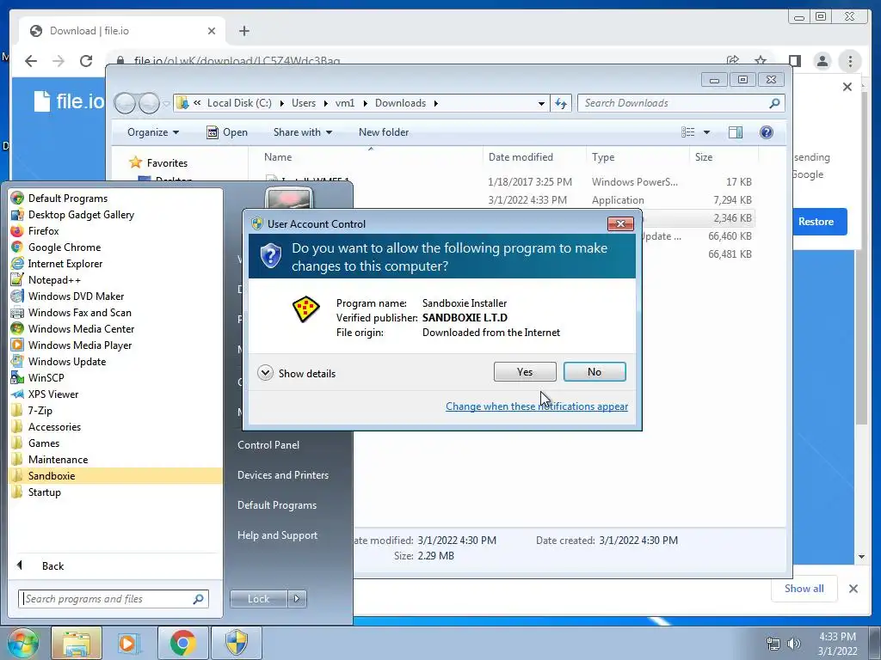Open Devices and Printers

click(282, 474)
